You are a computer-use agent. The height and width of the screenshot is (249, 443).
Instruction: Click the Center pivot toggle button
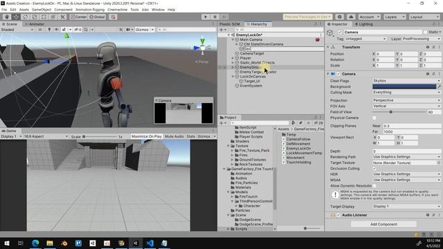[x=78, y=17]
